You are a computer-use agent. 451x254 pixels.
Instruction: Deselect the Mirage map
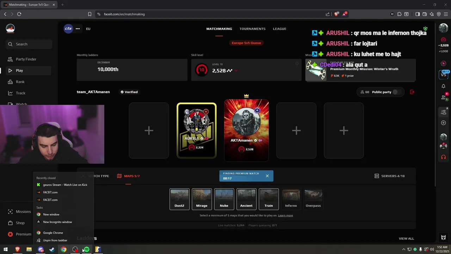[x=202, y=199]
